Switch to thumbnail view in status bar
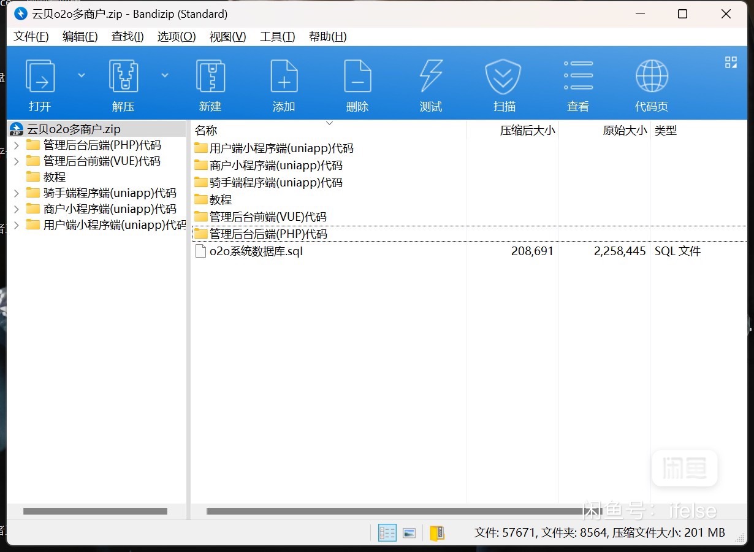Viewport: 754px width, 552px height. [409, 533]
